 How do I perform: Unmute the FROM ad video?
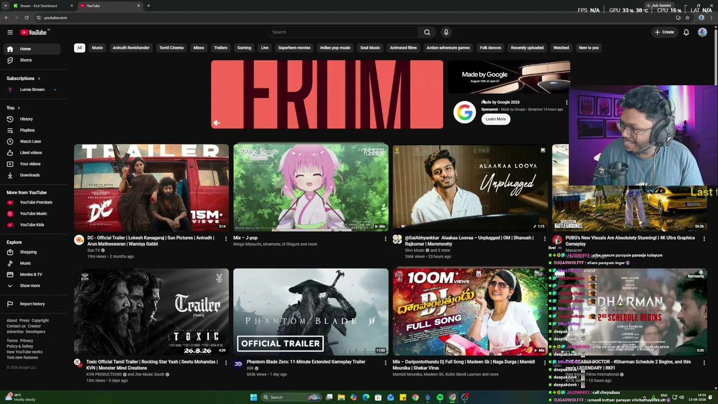pos(217,123)
